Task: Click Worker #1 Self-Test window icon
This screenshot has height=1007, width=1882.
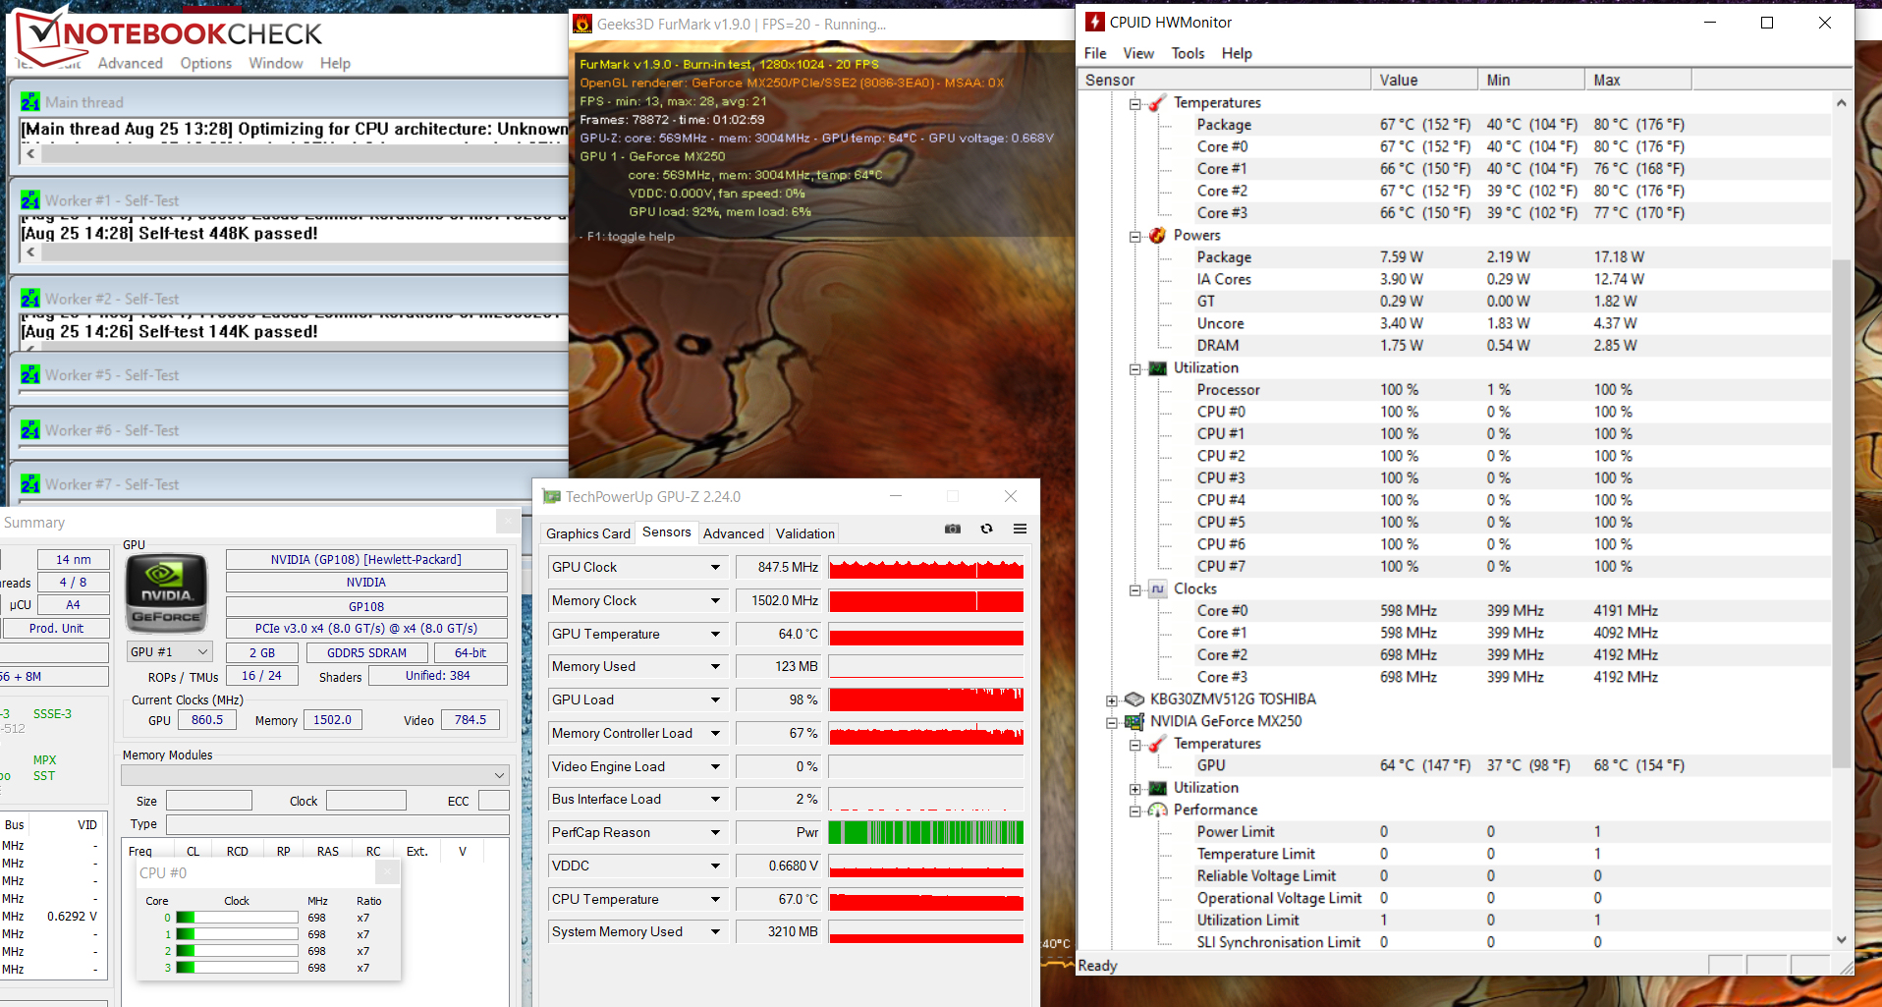Action: coord(30,200)
